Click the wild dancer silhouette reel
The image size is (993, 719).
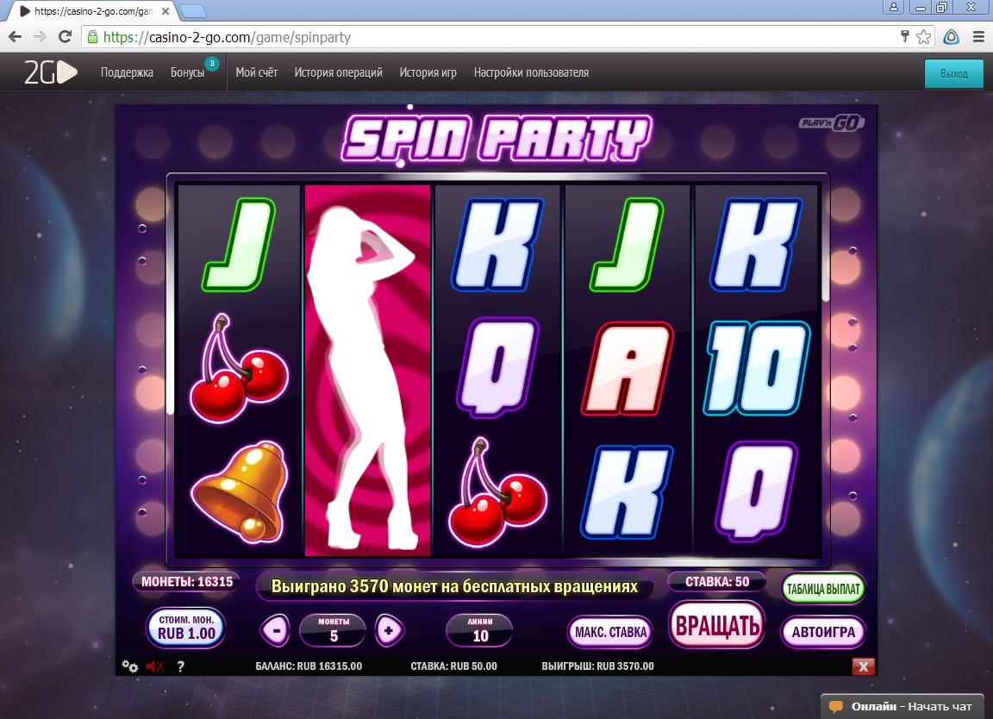[x=367, y=371]
